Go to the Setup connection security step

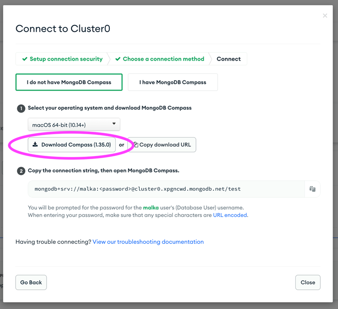(x=63, y=59)
